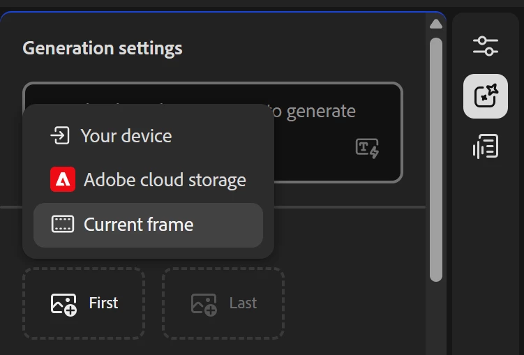Click the add-image icon in Last slot
The width and height of the screenshot is (524, 355).
tap(204, 303)
